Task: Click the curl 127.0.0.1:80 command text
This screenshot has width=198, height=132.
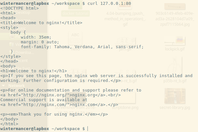Action: pyautogui.click(x=109, y=4)
